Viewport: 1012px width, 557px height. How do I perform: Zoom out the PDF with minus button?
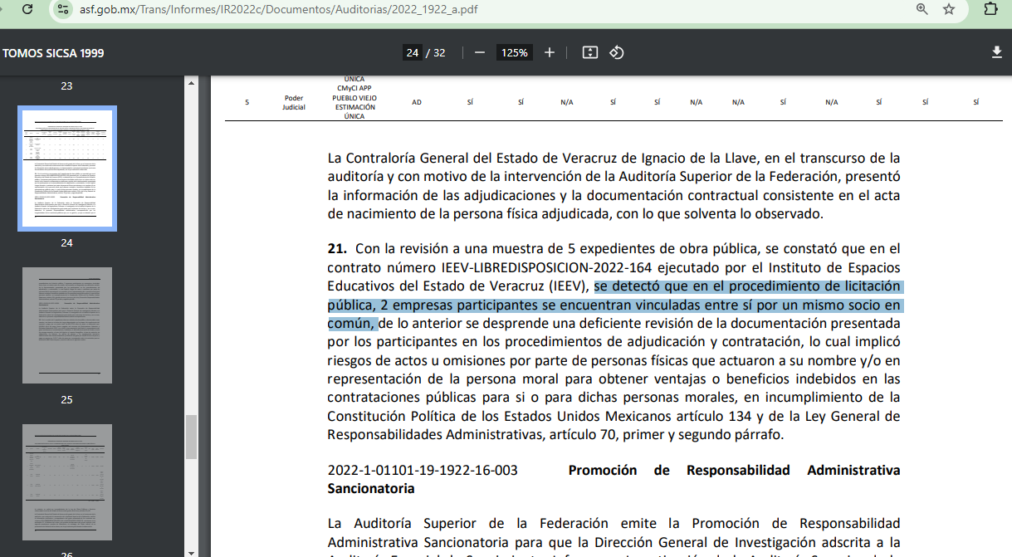coord(480,52)
